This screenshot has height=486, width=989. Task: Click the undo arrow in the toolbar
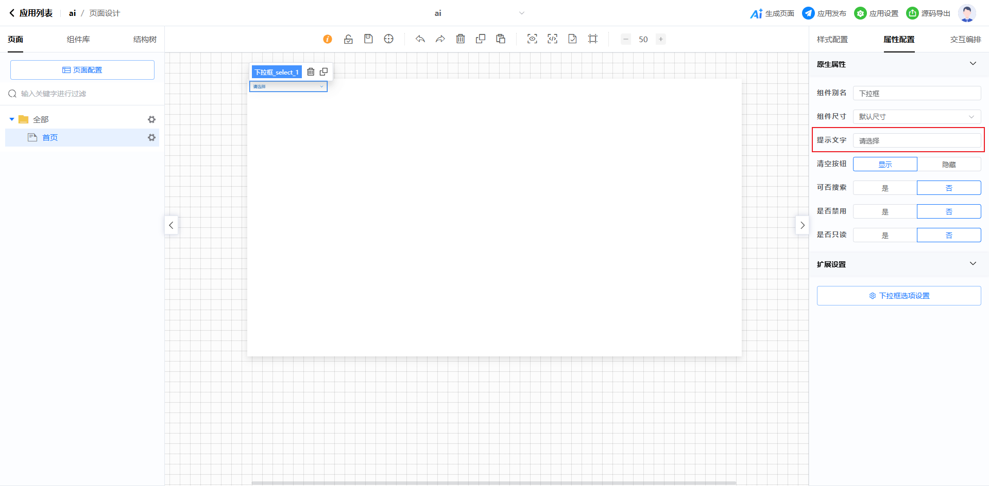pyautogui.click(x=420, y=39)
